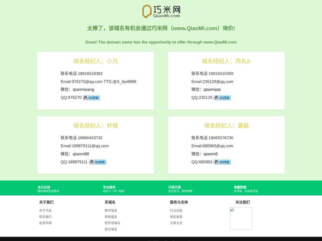Open the 短字母域名 footer link

(x=112, y=223)
